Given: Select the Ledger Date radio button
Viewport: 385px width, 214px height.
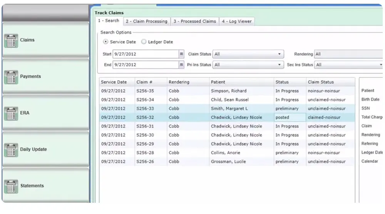Looking at the screenshot, I should (144, 42).
